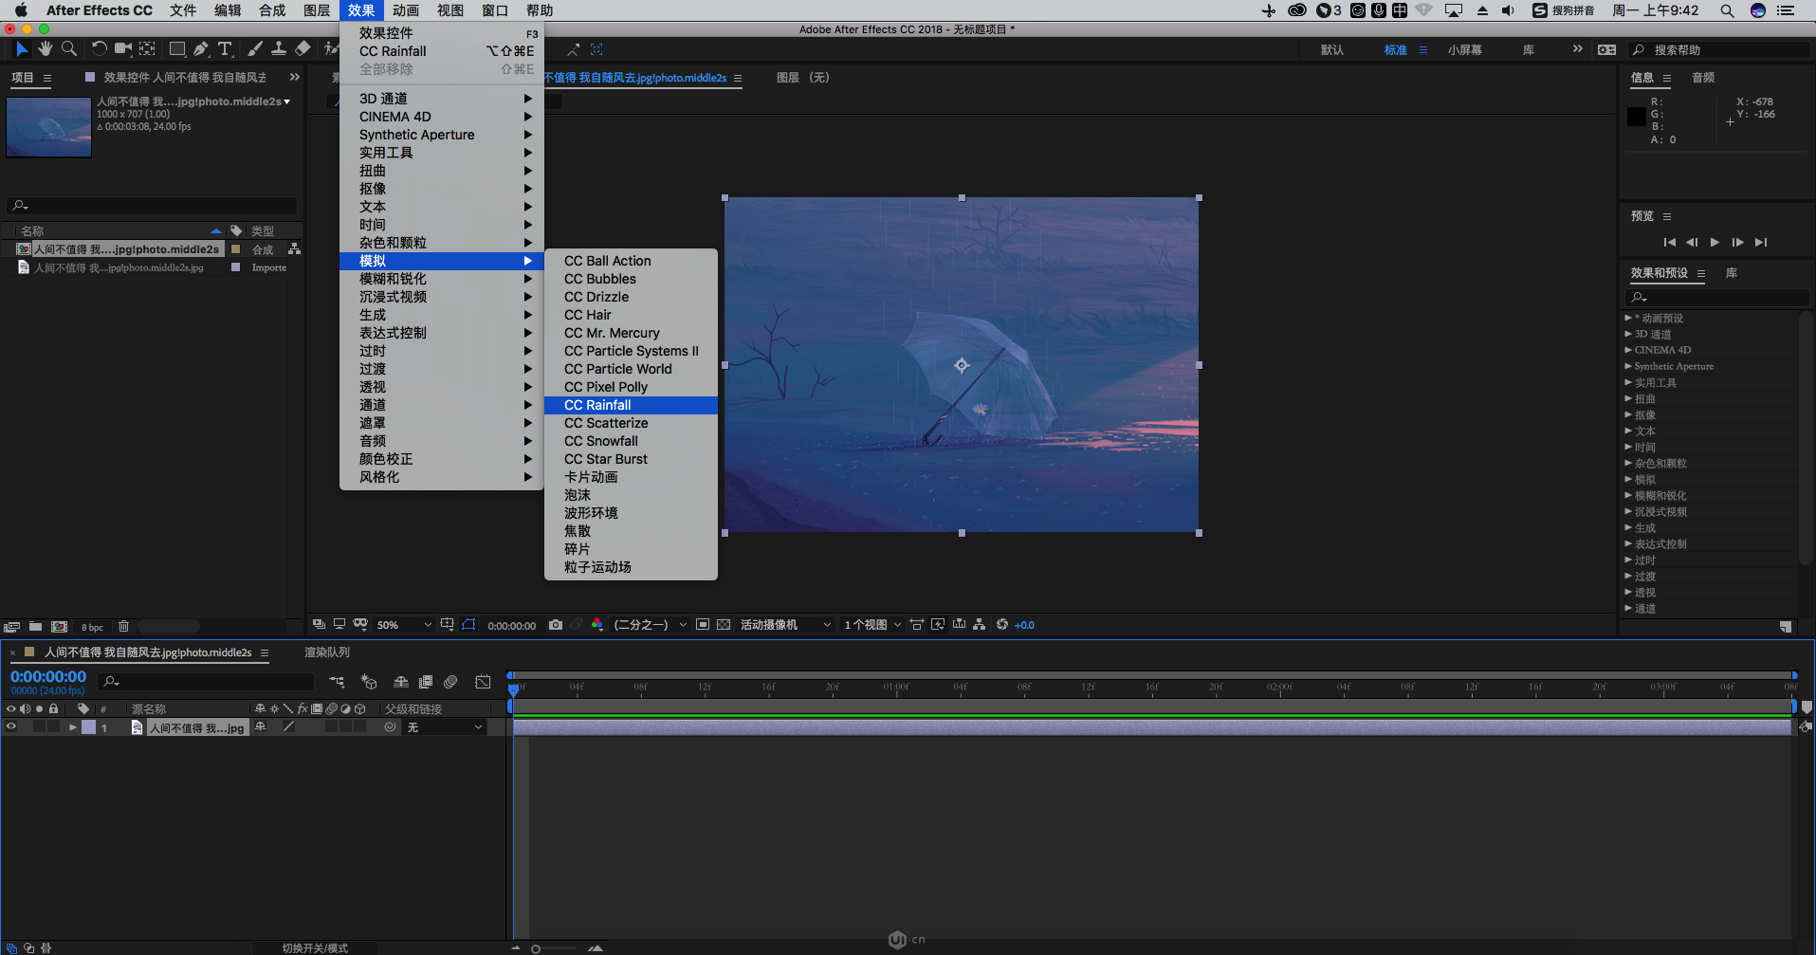This screenshot has height=955, width=1816.
Task: Choose CC Particle World from submenu
Action: [631, 369]
